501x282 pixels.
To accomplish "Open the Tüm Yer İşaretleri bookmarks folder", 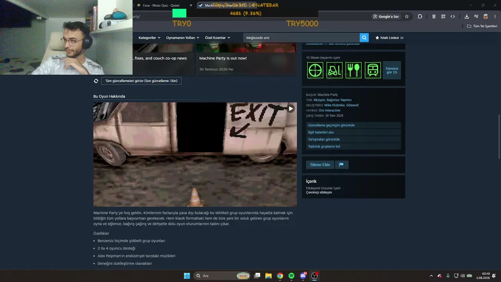I will [482, 26].
